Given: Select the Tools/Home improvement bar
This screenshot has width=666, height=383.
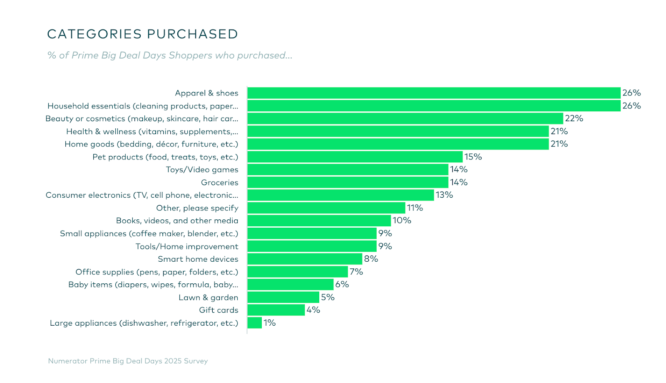Looking at the screenshot, I should pos(312,246).
